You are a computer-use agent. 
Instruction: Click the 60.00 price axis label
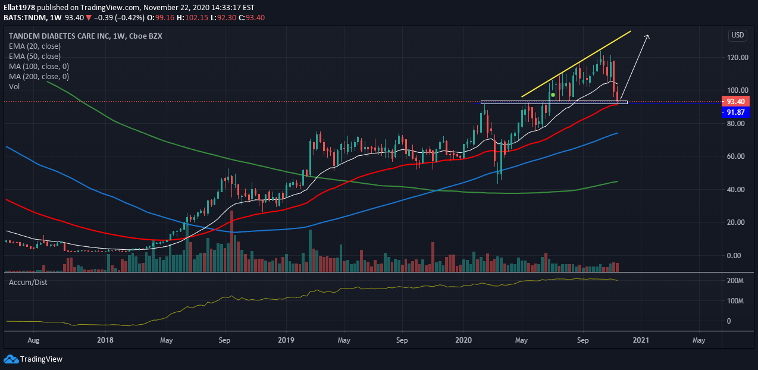tap(736, 156)
